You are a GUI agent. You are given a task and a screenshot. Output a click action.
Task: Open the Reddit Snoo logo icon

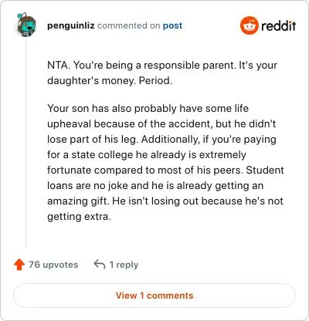249,25
